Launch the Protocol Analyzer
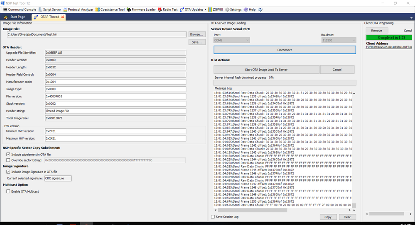The width and height of the screenshot is (415, 225). tap(78, 10)
